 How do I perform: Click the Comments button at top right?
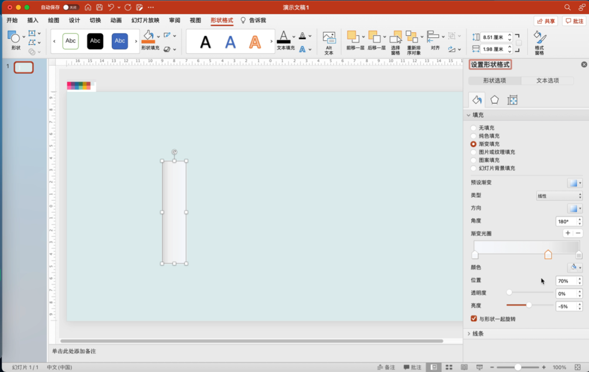[x=574, y=21]
